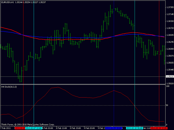
Task: Click the 8 Feb 19:00 time axis label
Action: coord(75,128)
